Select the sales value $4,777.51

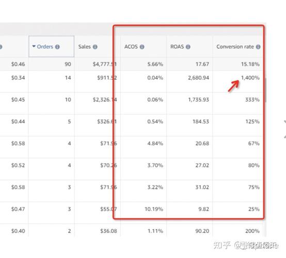pos(105,64)
